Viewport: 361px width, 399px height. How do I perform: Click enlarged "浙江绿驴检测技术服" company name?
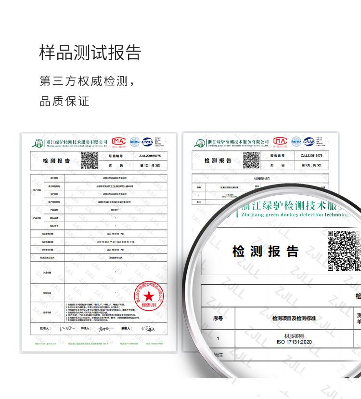coord(290,206)
